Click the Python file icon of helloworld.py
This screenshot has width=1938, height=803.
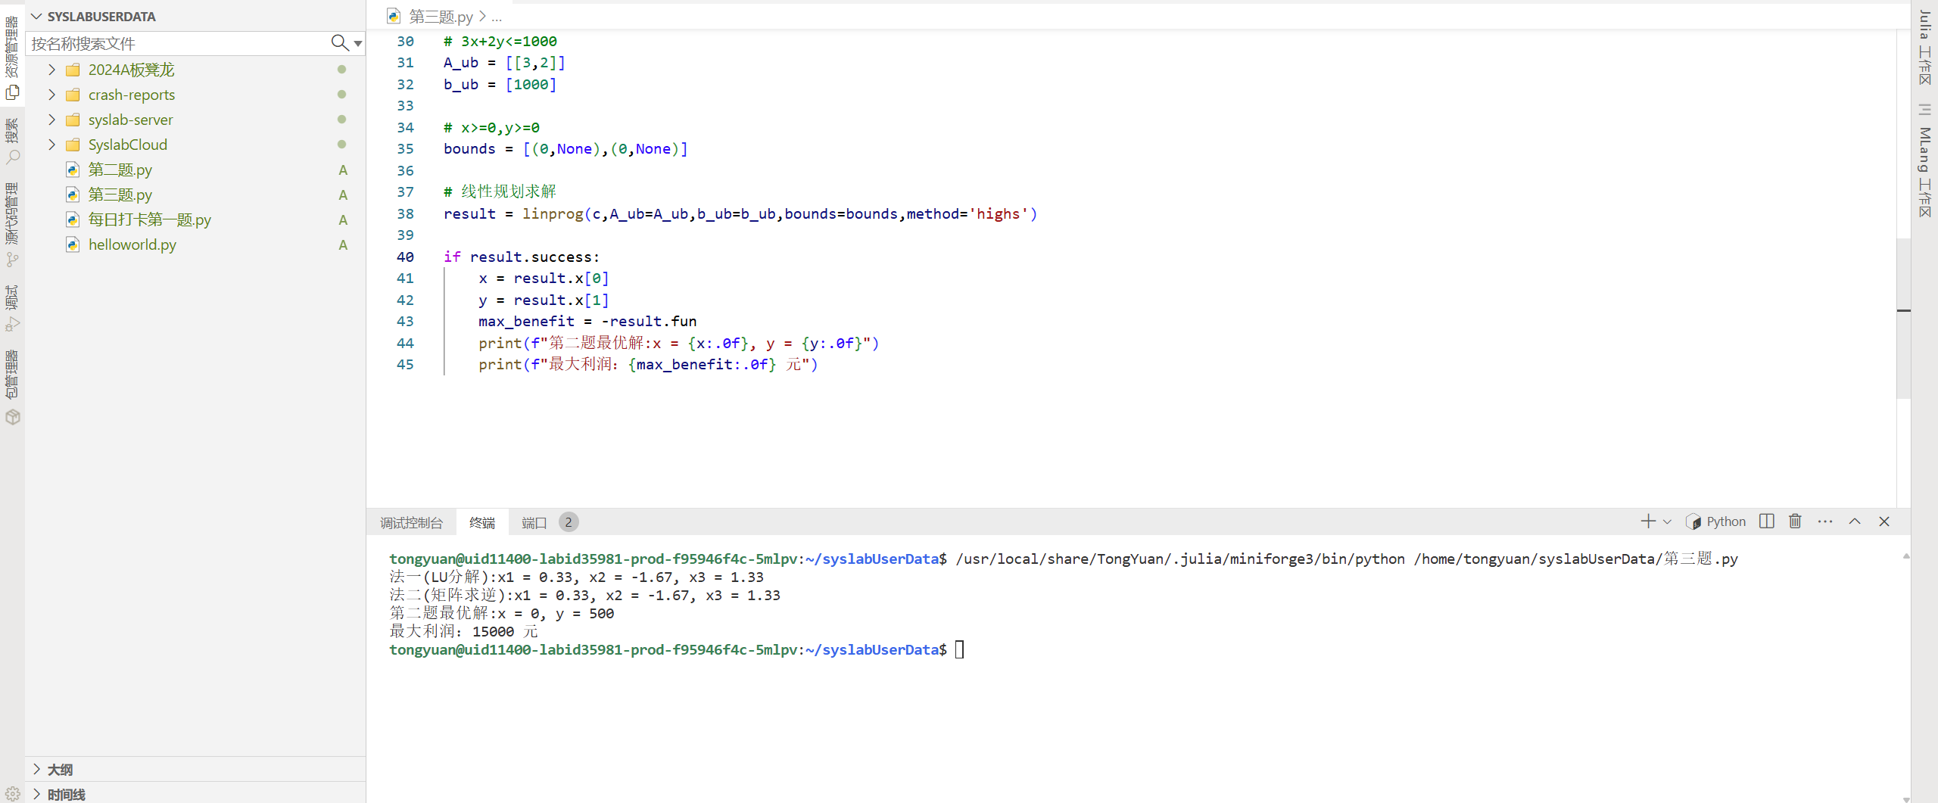73,244
